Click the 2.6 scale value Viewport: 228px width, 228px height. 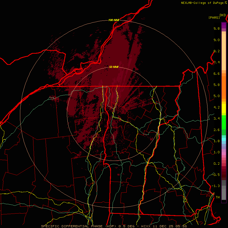click(x=217, y=130)
